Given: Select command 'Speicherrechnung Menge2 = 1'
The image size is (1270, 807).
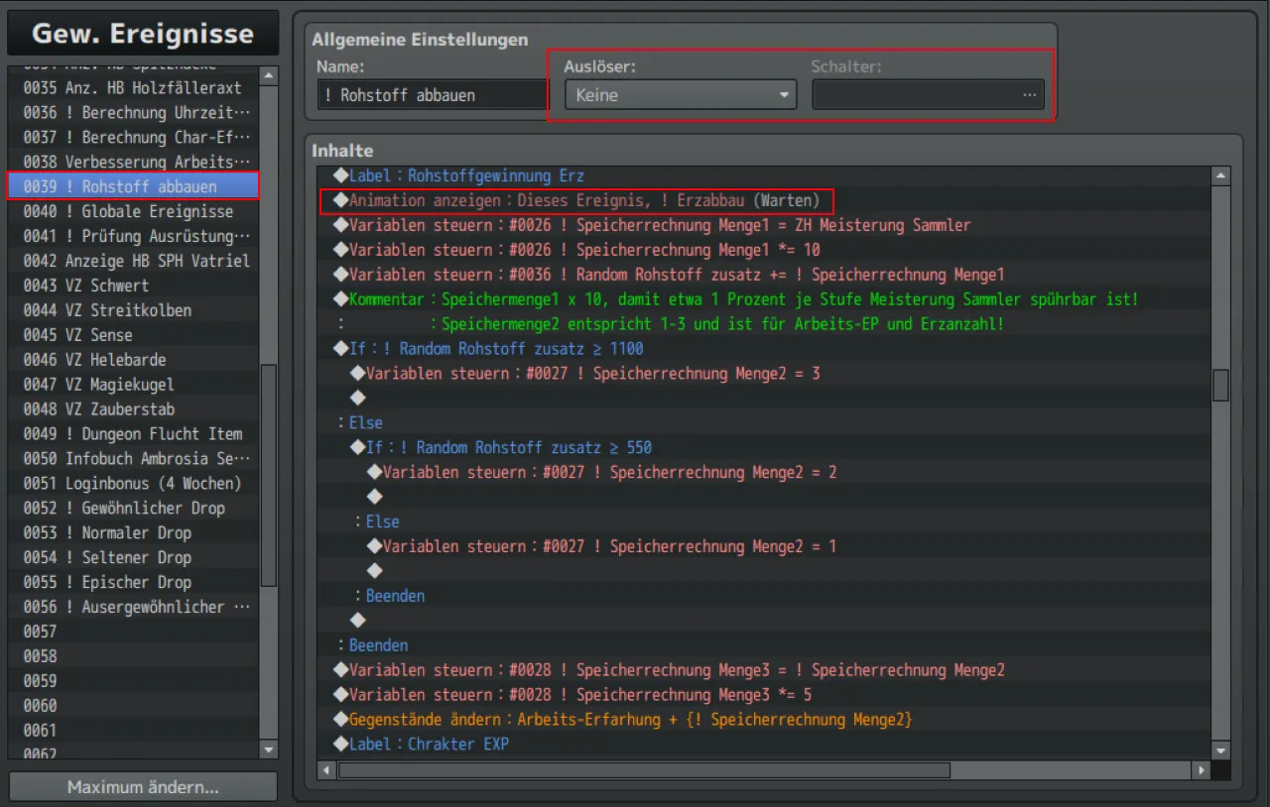Looking at the screenshot, I should [x=764, y=547].
